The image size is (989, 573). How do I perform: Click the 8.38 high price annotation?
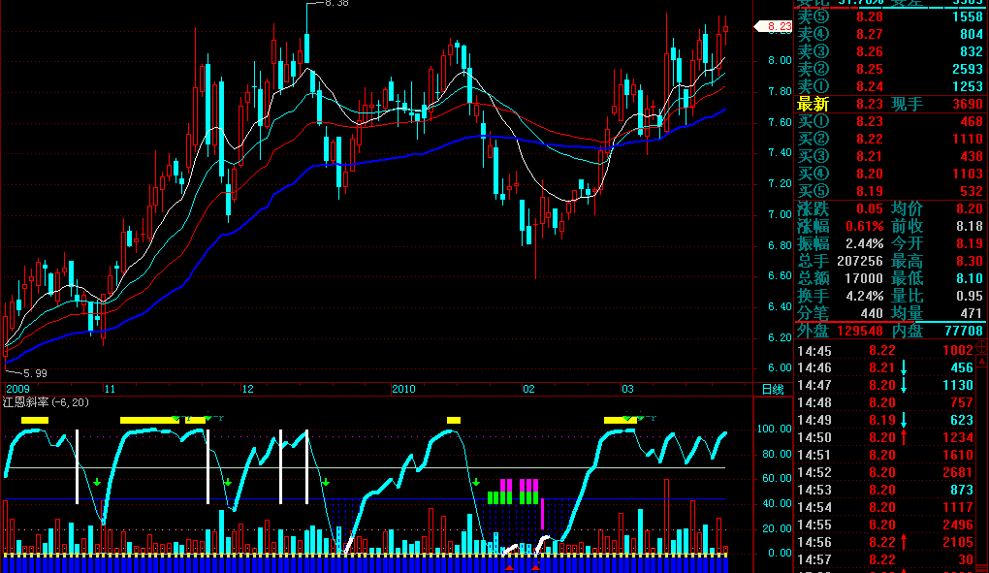point(336,3)
